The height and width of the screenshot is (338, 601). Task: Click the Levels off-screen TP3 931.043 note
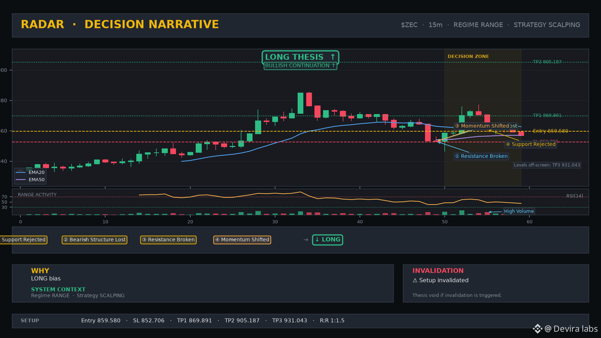[x=547, y=165]
